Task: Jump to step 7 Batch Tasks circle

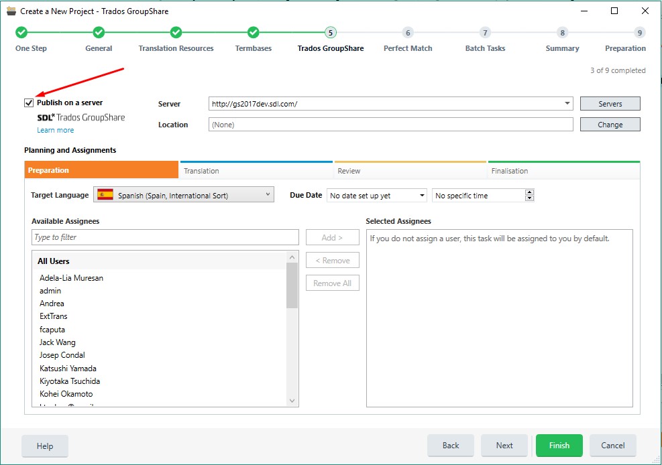Action: click(485, 32)
